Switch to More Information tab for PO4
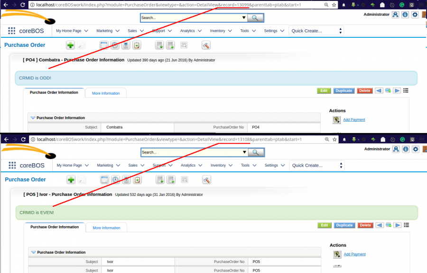 point(106,93)
